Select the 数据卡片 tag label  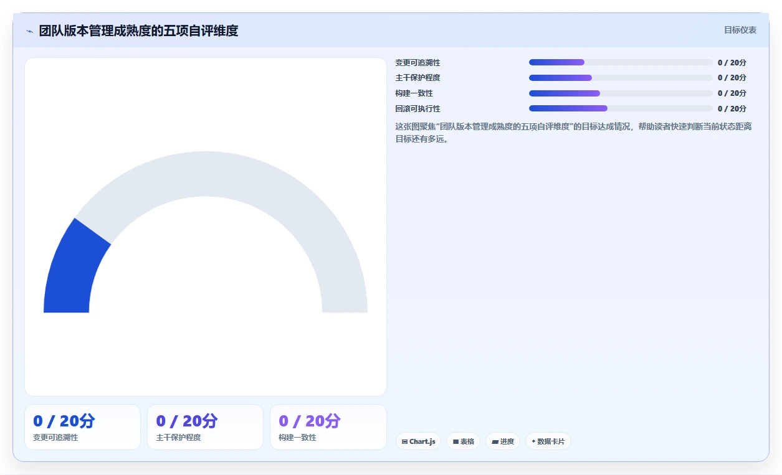click(x=551, y=441)
